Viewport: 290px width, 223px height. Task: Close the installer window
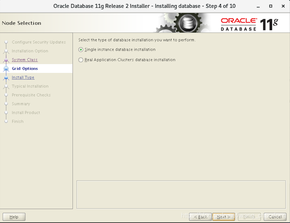[283, 6]
